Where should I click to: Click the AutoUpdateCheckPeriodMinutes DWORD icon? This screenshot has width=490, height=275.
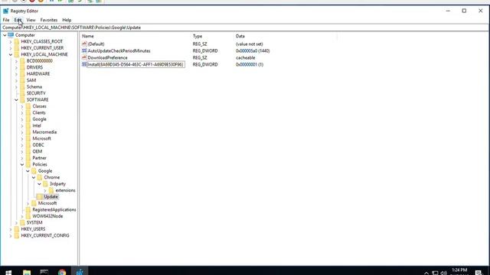pos(84,51)
